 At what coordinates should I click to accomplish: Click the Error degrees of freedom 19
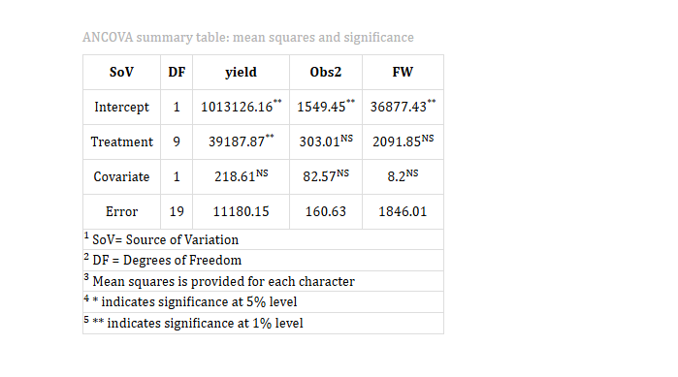(x=177, y=211)
